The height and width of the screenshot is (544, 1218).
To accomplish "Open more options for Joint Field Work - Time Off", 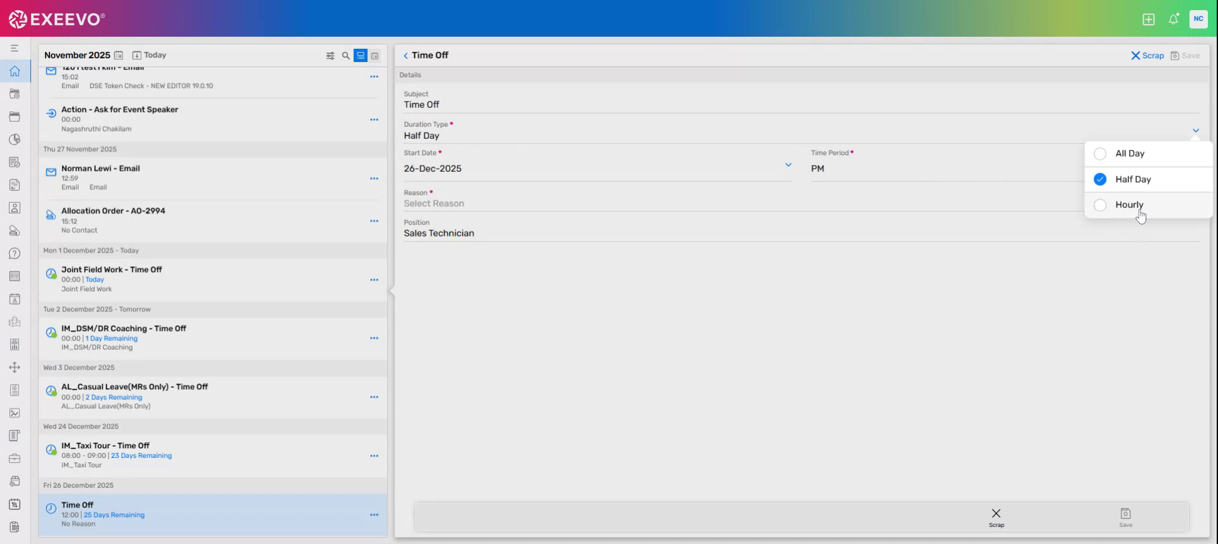I will [374, 280].
